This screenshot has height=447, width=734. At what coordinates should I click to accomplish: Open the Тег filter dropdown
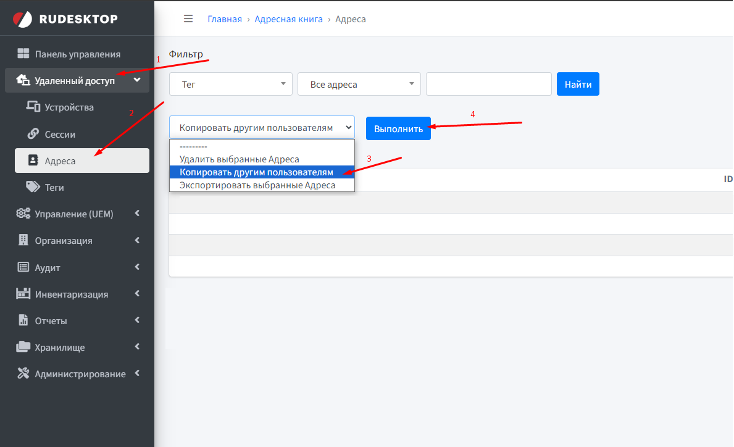click(x=230, y=84)
